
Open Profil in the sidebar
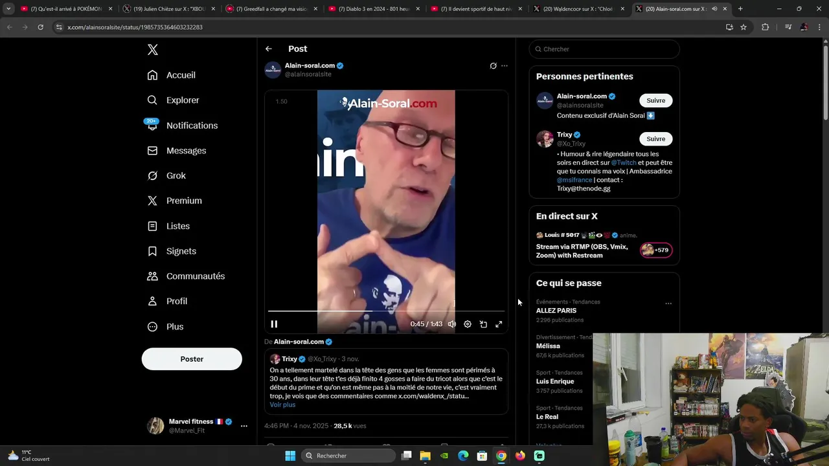click(x=167, y=301)
